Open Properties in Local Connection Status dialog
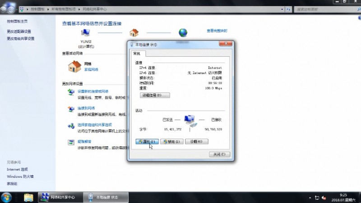 coord(147,141)
